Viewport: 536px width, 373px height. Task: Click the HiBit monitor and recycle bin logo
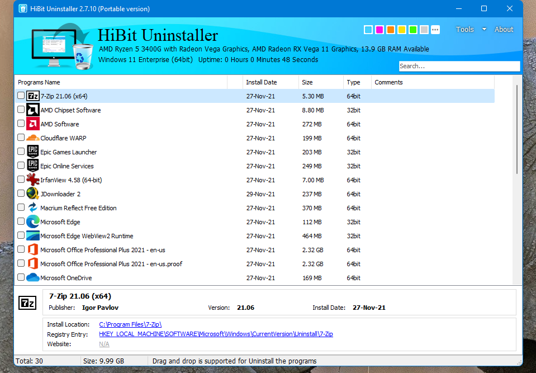[x=62, y=46]
